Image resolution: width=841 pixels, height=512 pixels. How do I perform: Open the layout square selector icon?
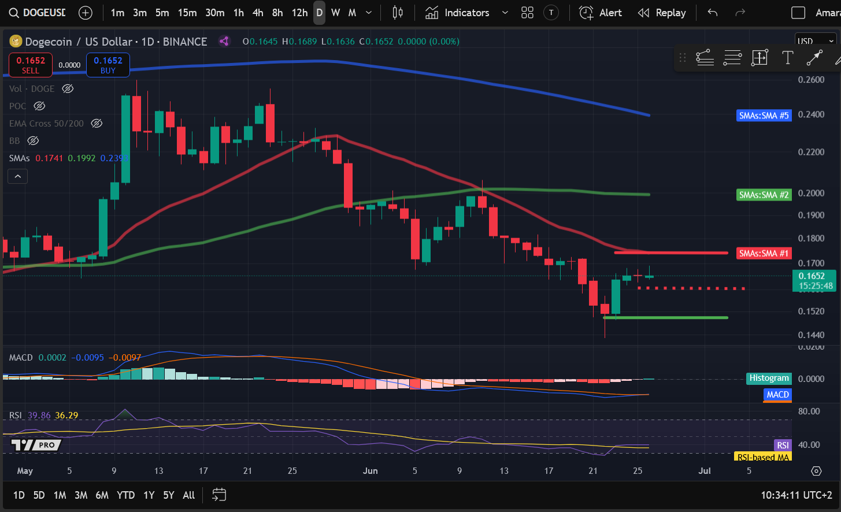point(798,13)
